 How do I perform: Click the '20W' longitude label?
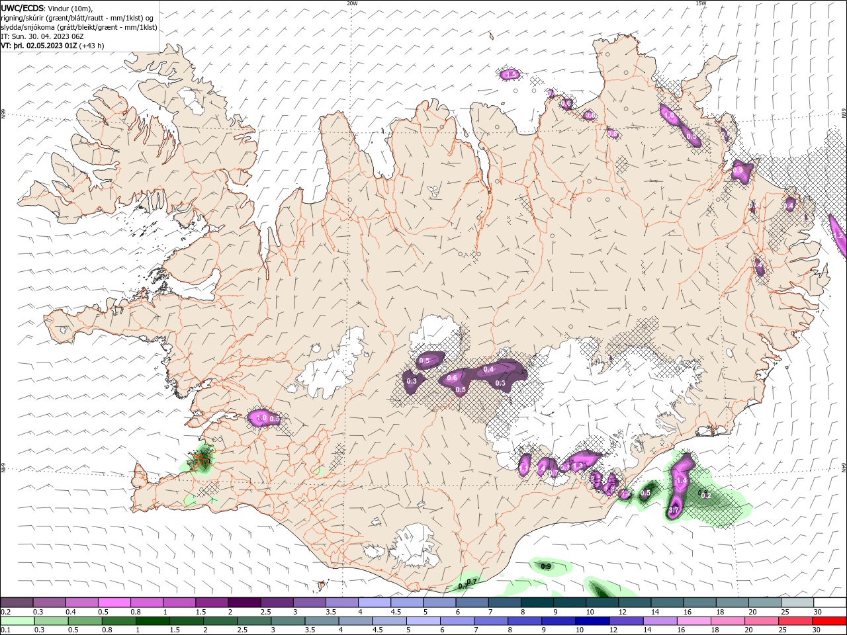353,3
